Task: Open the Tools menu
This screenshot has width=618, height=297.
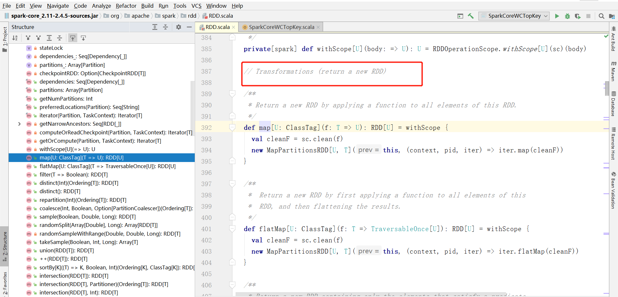Action: [180, 6]
